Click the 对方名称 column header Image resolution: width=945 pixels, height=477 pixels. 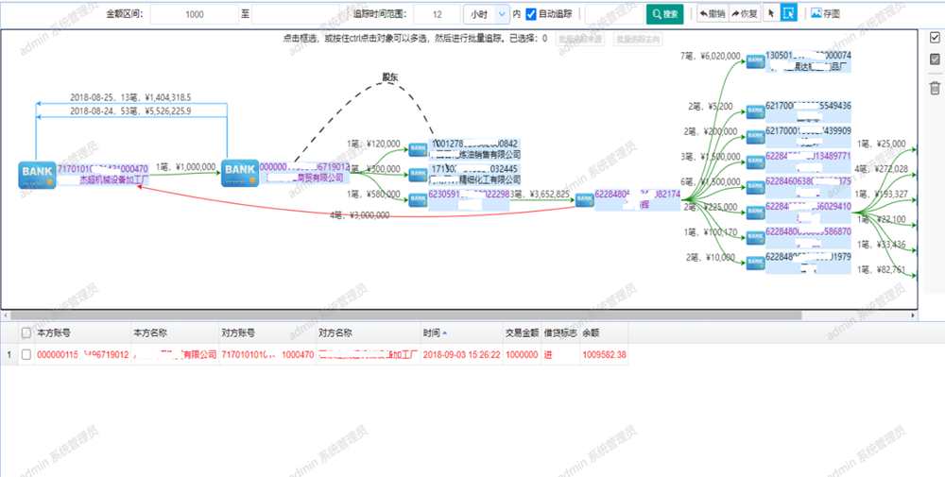pyautogui.click(x=369, y=332)
